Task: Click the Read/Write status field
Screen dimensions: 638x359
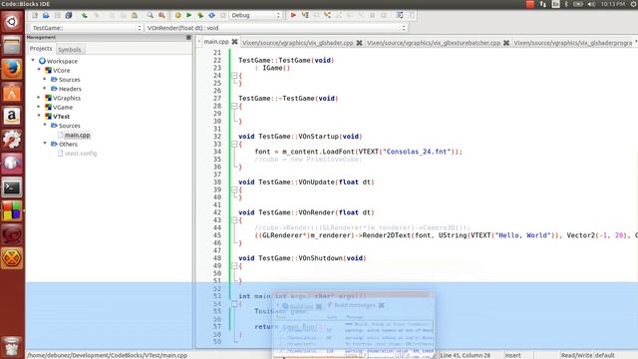Action: click(x=576, y=355)
